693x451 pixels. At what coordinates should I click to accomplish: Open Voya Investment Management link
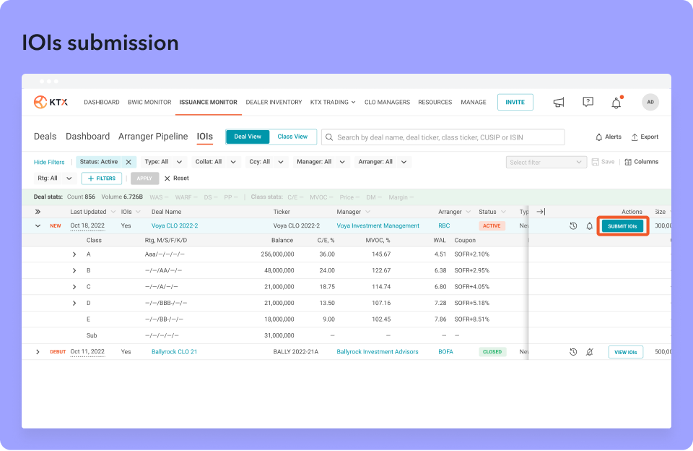pos(378,225)
